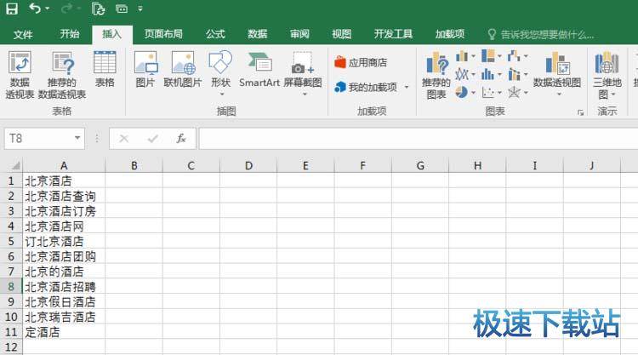This screenshot has width=638, height=355.
Task: Expand Customize Quick Access Toolbar arrow
Action: 140,9
